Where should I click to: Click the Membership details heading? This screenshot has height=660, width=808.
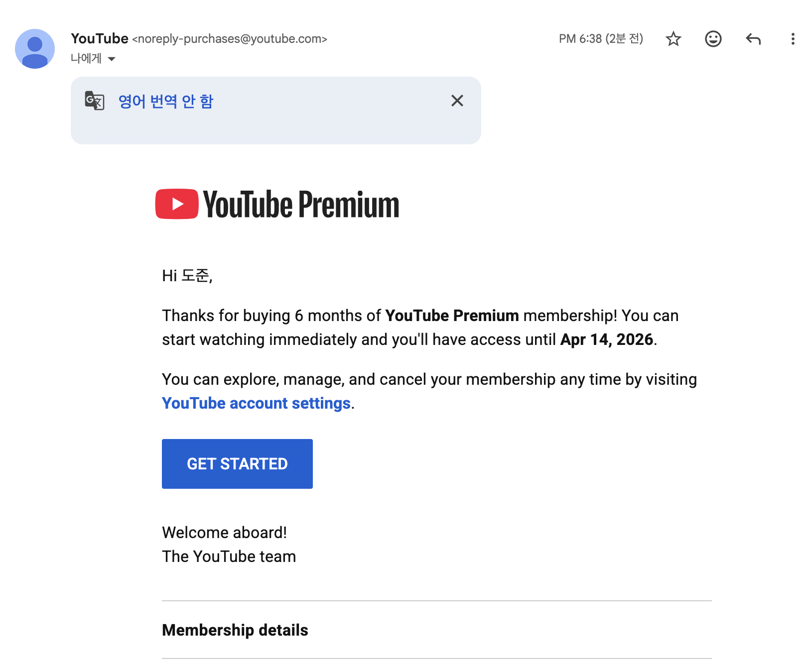click(235, 630)
